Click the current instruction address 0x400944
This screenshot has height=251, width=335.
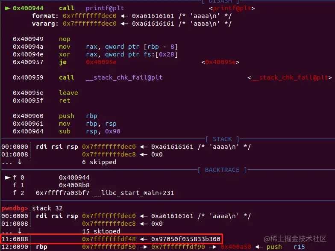tap(28, 8)
